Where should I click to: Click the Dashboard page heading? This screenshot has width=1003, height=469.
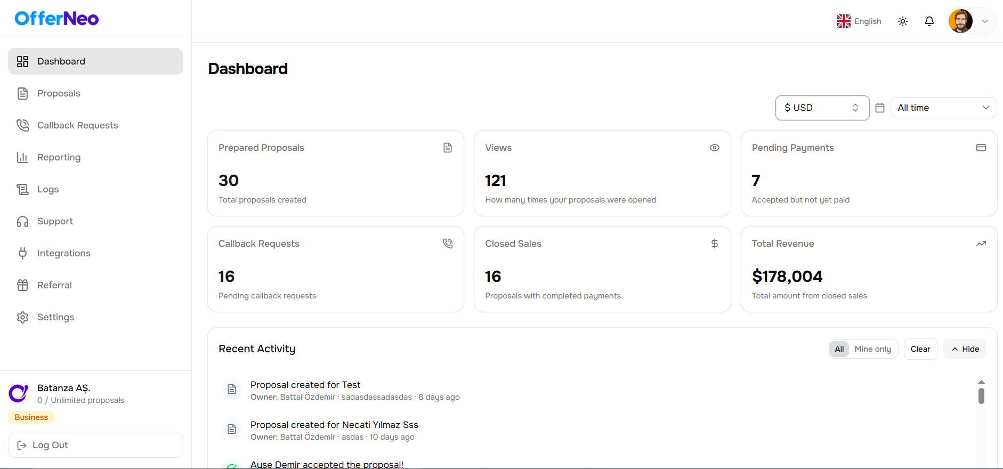[x=248, y=69]
